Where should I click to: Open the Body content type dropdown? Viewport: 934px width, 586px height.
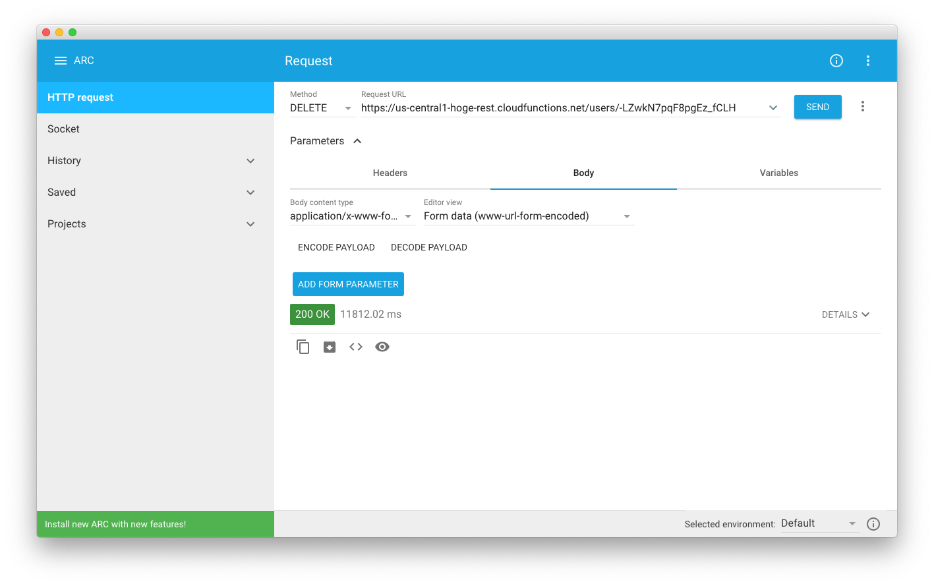click(x=353, y=216)
